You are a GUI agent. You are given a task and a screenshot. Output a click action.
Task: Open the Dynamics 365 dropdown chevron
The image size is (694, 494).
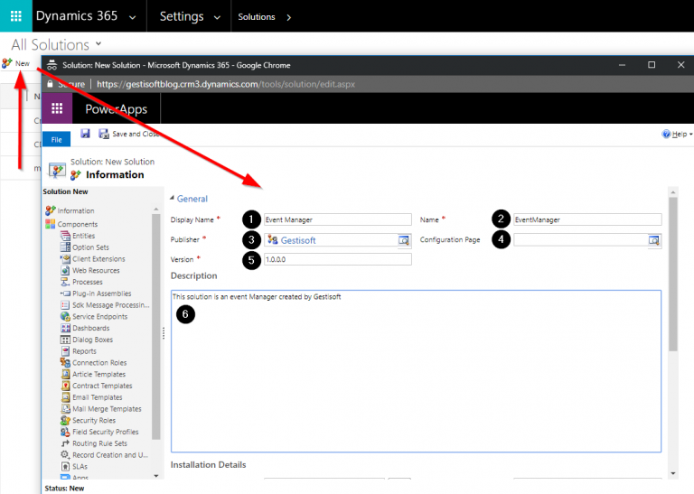[x=132, y=18]
